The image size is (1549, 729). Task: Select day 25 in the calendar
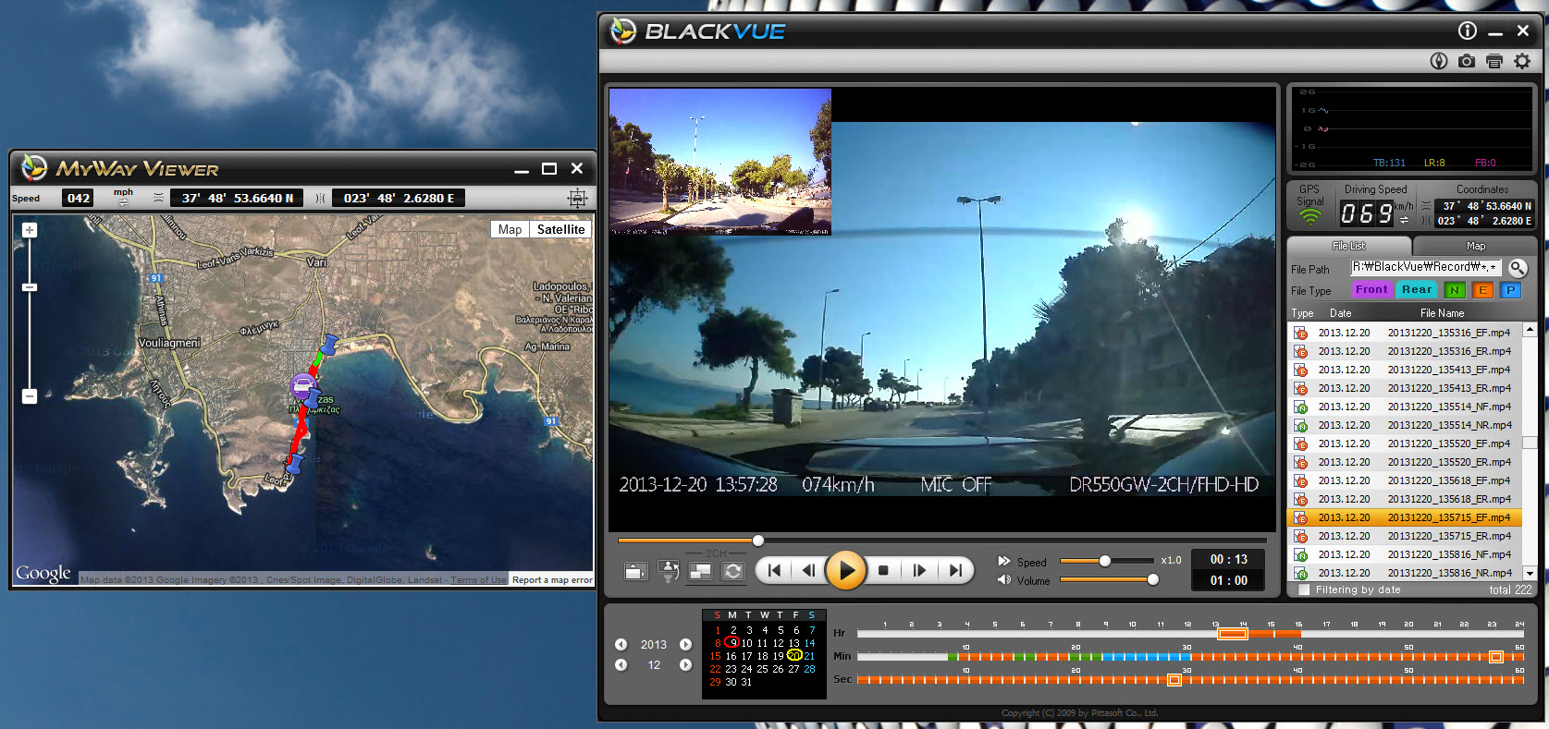[762, 669]
